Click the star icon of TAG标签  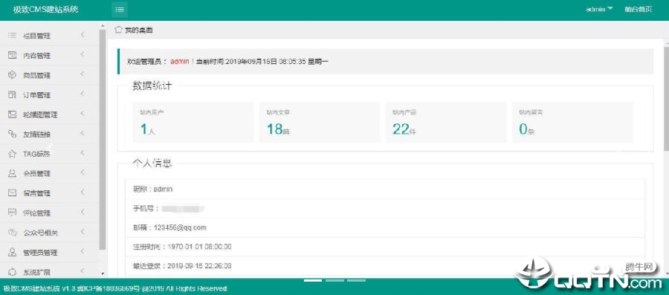(x=13, y=154)
